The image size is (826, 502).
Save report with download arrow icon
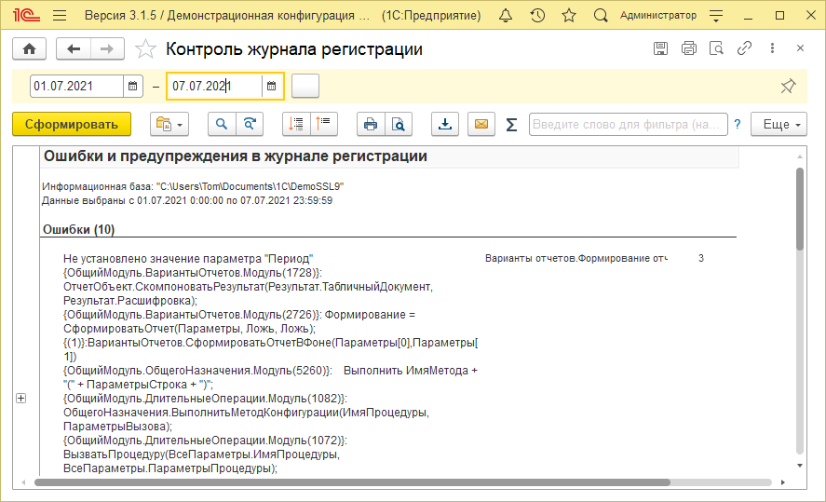(445, 124)
